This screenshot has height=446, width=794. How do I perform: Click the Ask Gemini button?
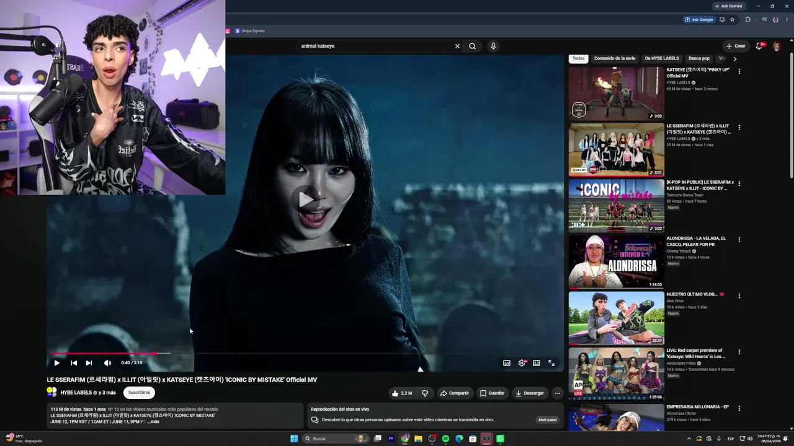point(728,6)
